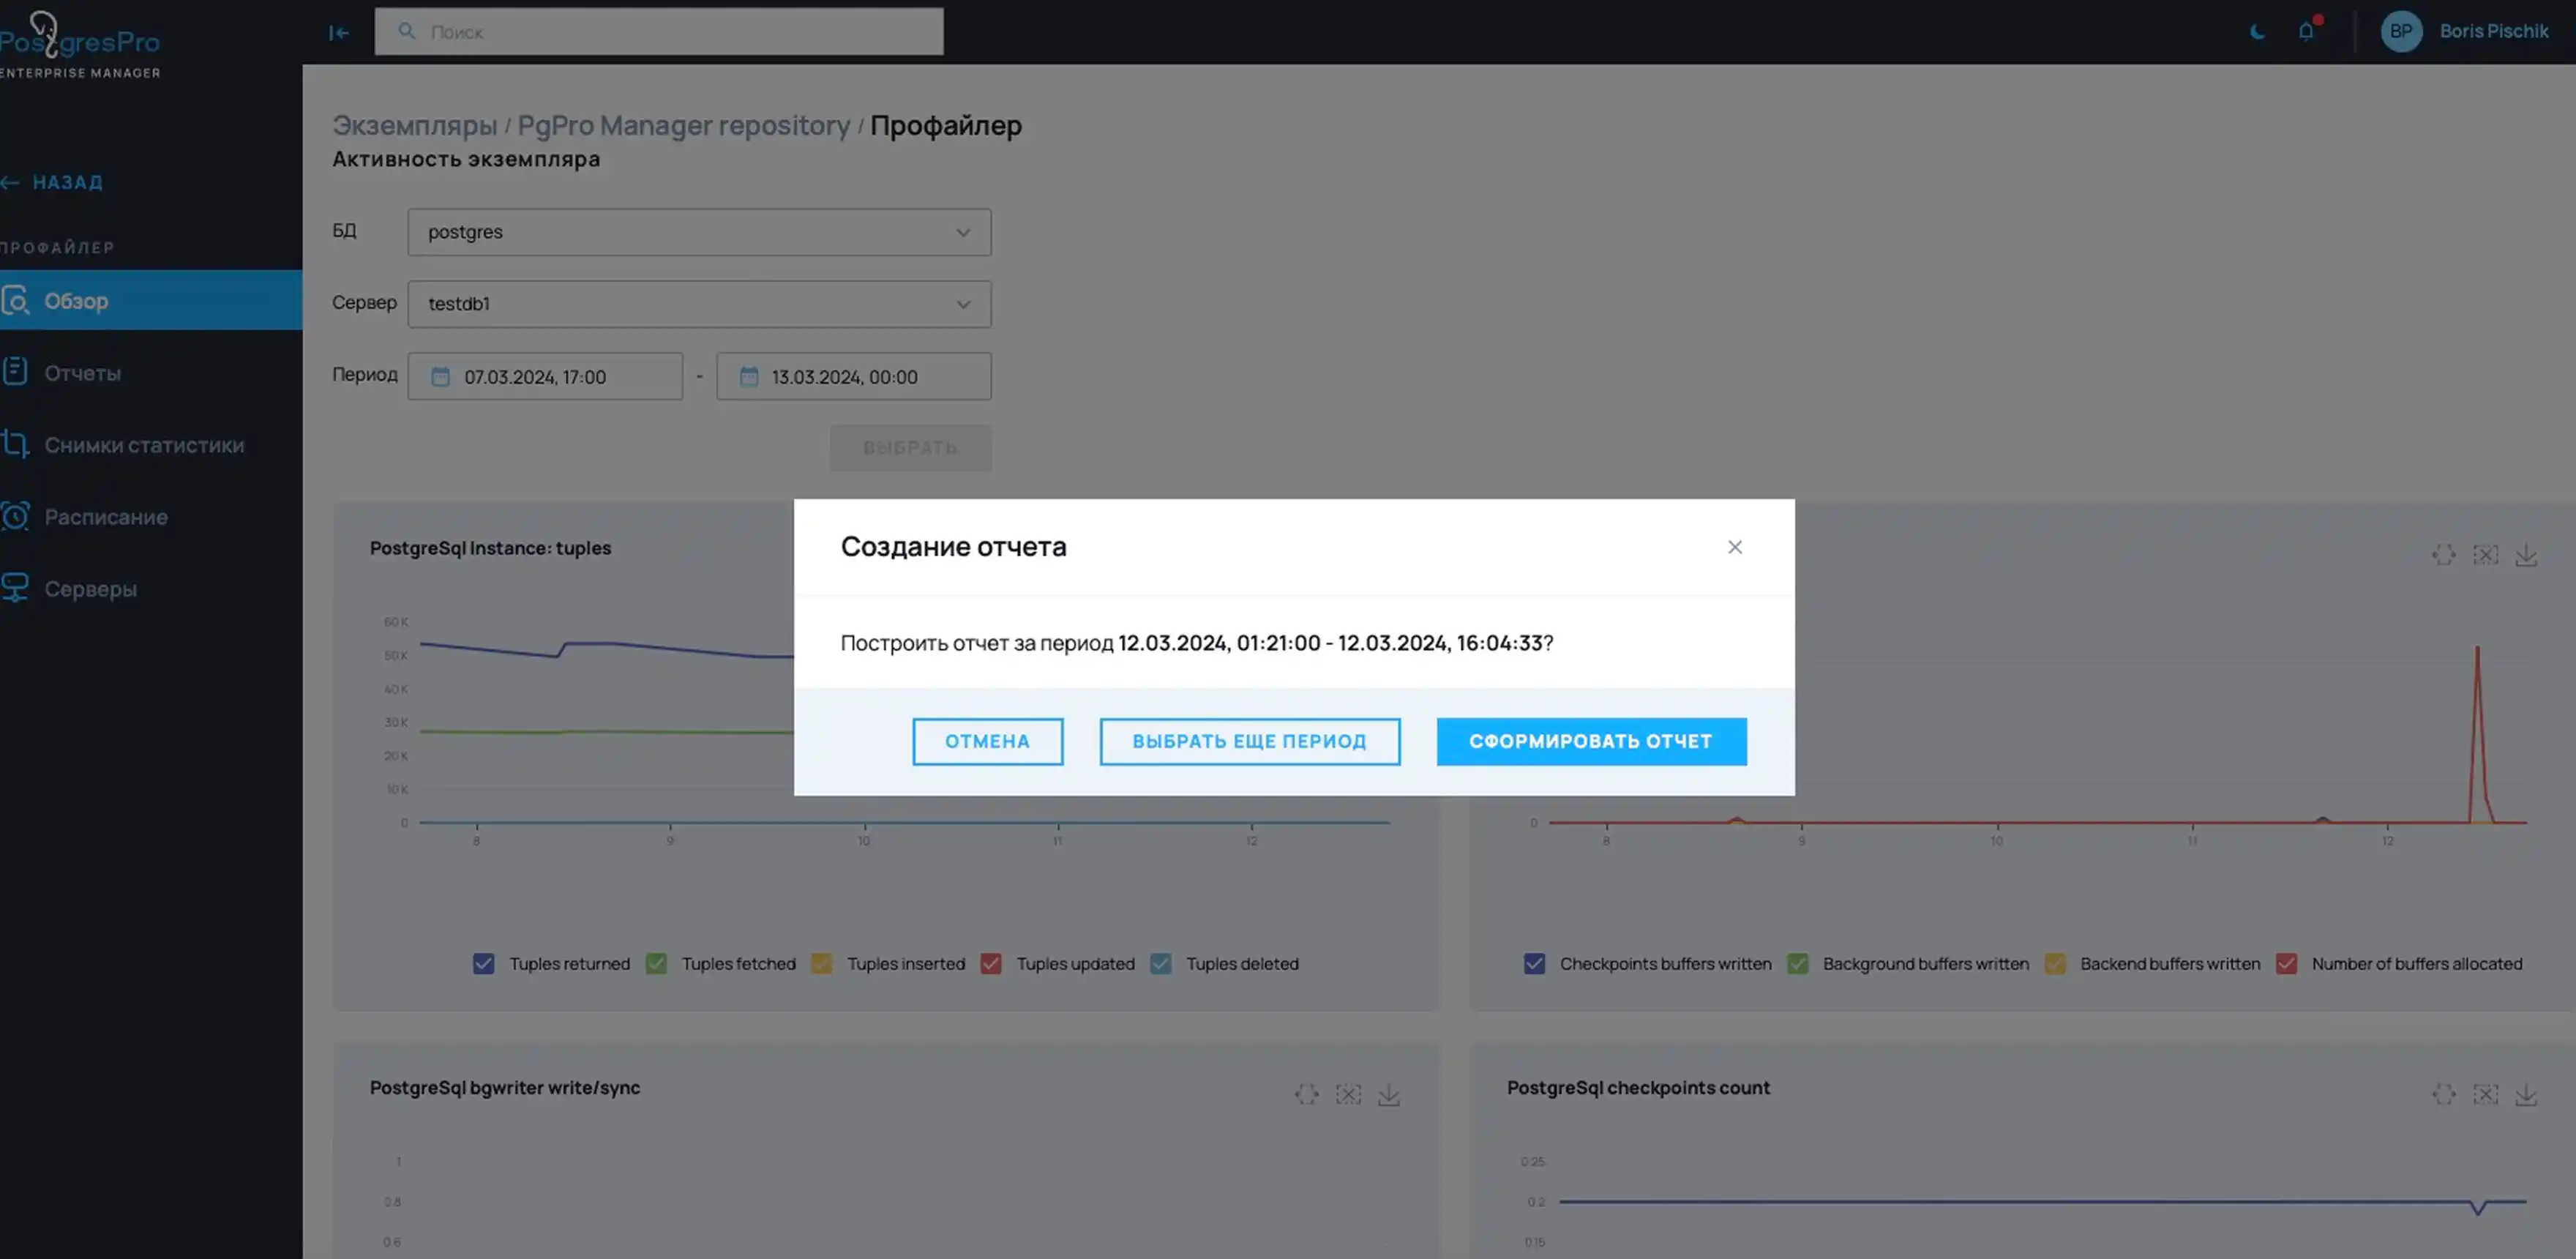The image size is (2576, 1259).
Task: Click the Сформировать отчет button
Action: coord(1591,742)
